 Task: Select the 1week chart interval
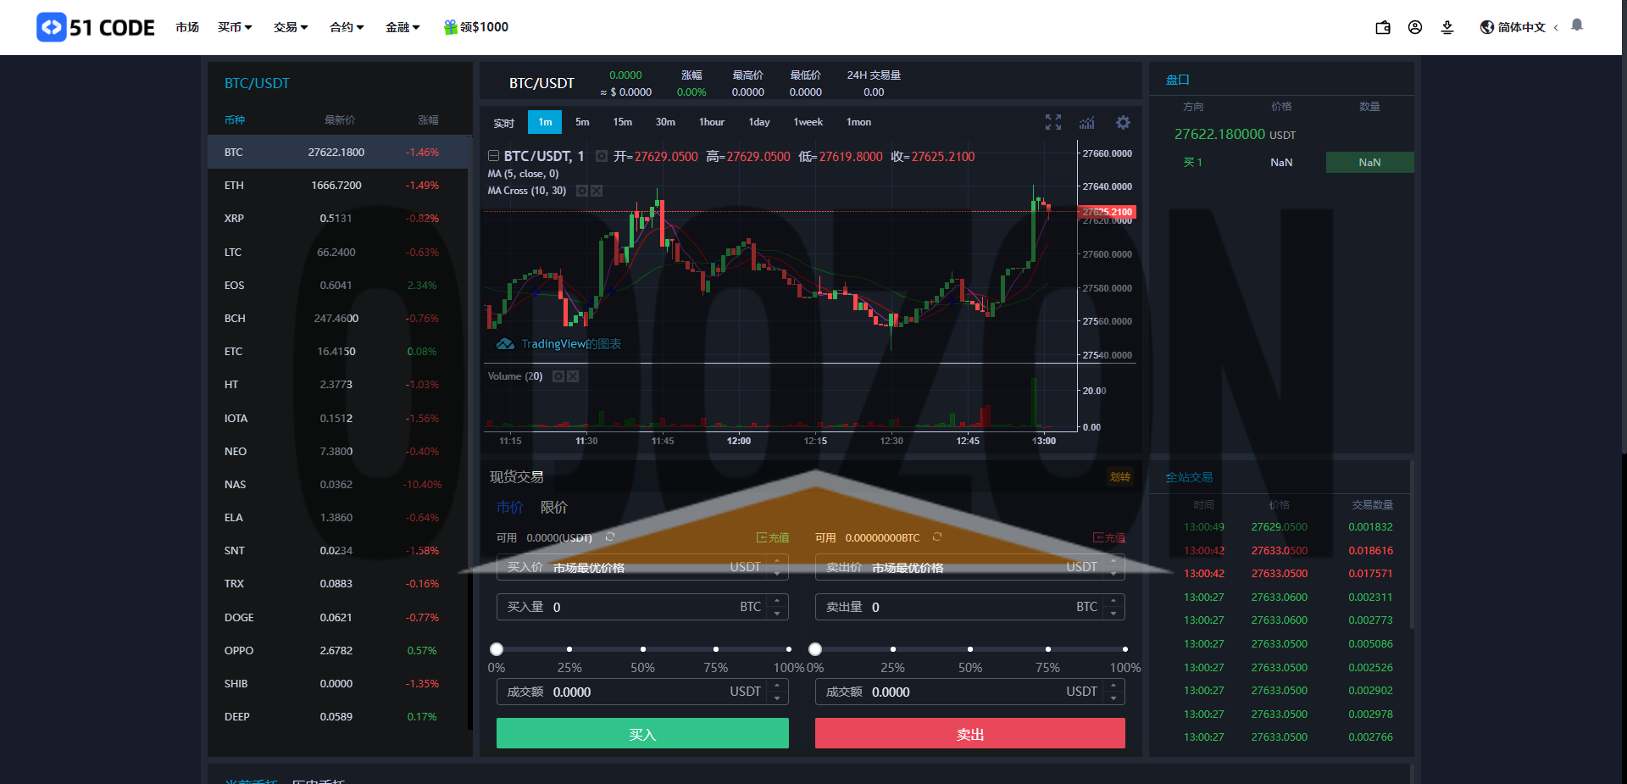808,122
